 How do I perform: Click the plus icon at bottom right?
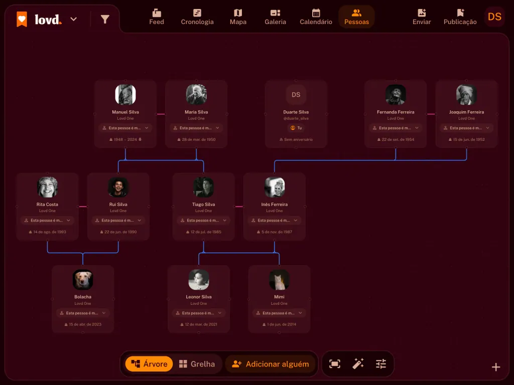(x=496, y=367)
